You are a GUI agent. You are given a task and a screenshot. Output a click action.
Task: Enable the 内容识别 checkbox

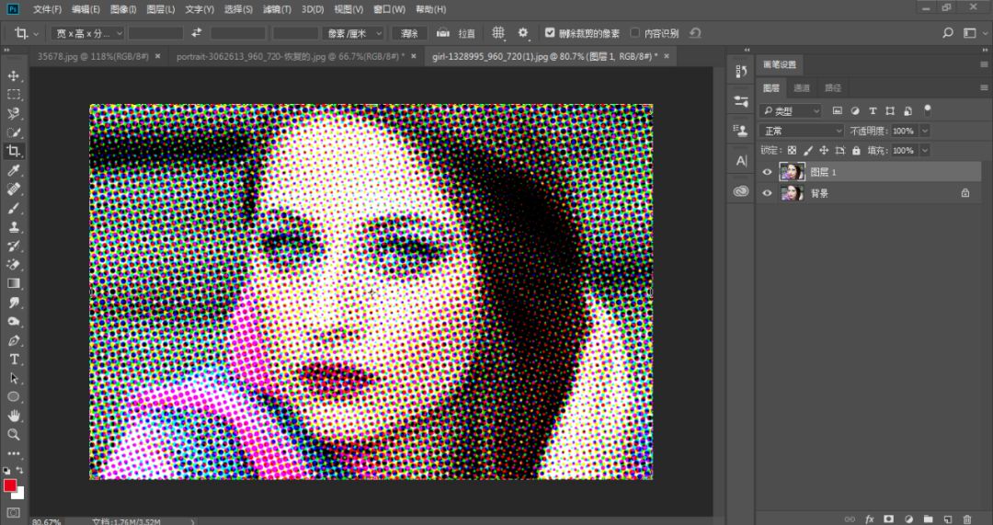[x=635, y=33]
